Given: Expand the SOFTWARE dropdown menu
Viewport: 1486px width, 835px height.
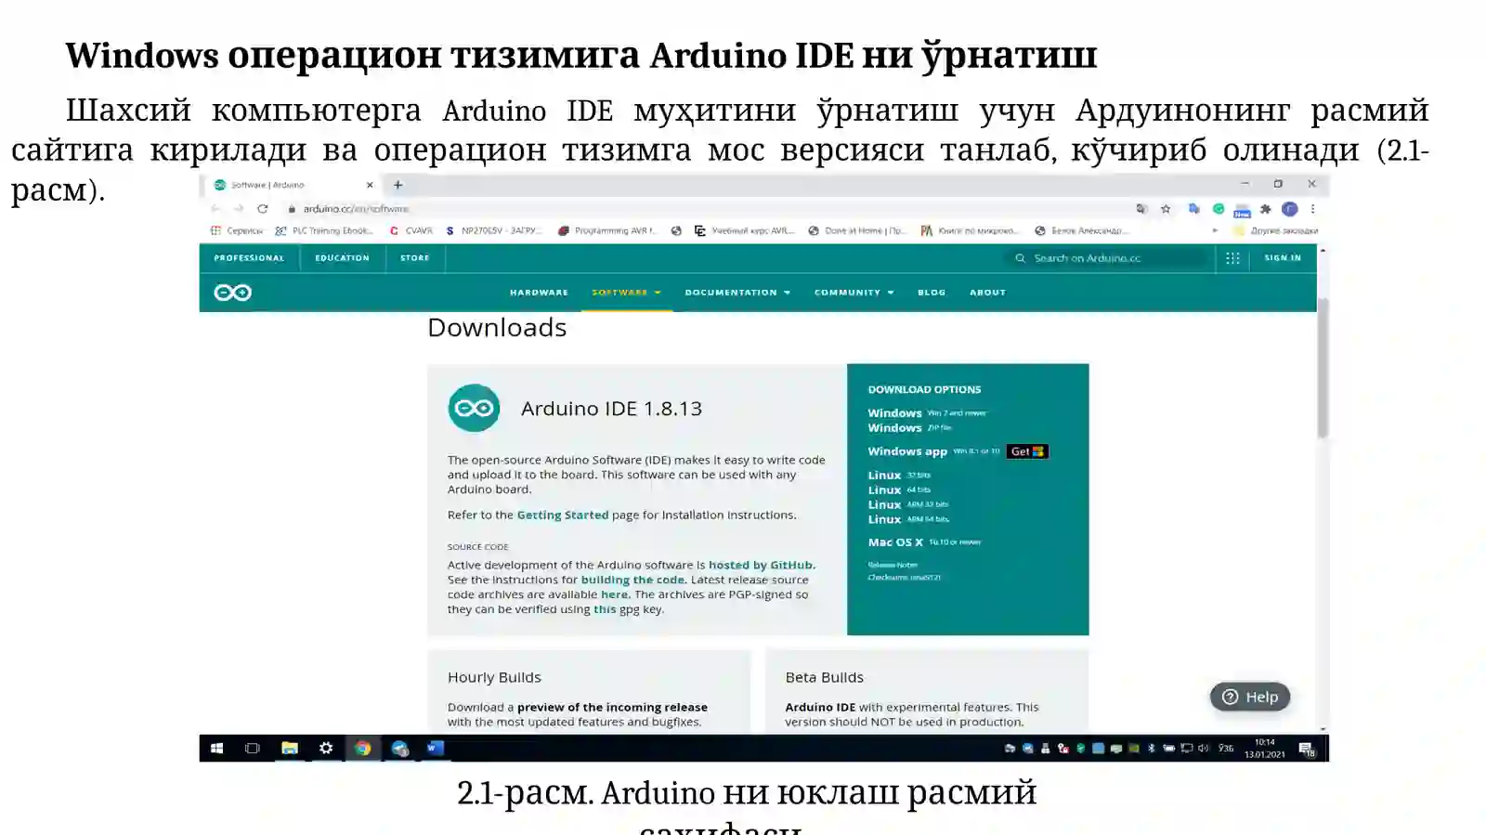Looking at the screenshot, I should coord(626,293).
